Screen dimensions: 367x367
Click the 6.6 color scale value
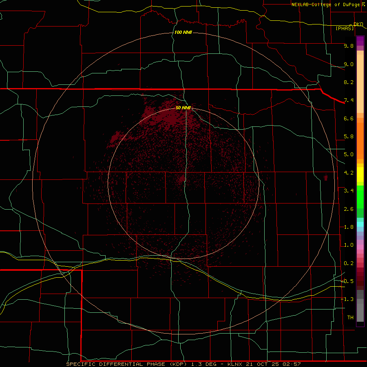click(349, 118)
